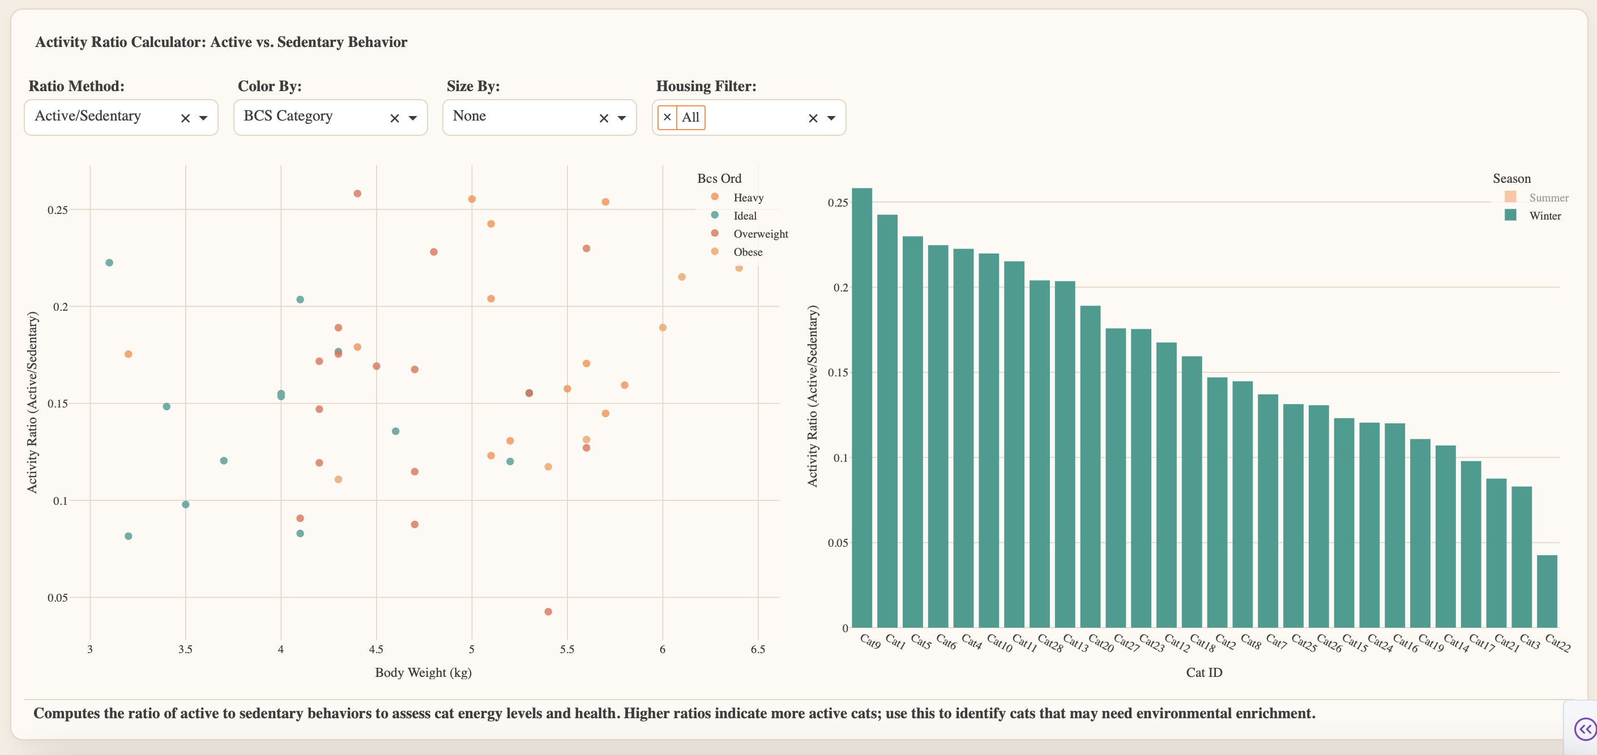Expand the Color By dropdown
The height and width of the screenshot is (755, 1597).
tap(413, 118)
